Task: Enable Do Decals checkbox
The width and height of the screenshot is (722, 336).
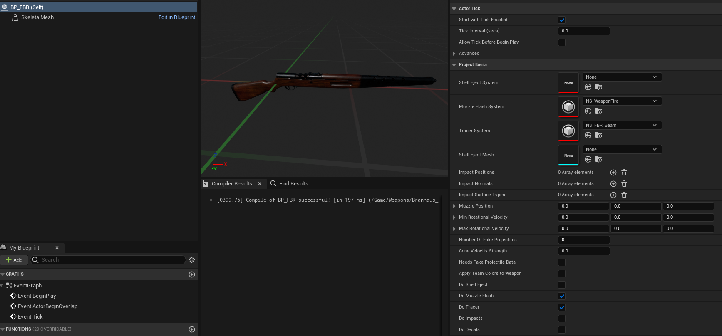Action: (x=562, y=330)
